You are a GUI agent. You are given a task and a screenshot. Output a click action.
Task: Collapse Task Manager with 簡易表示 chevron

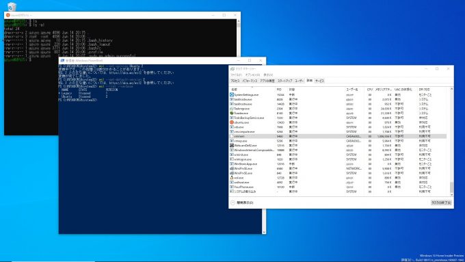(232, 202)
